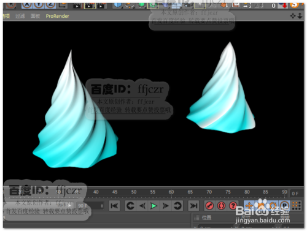Image resolution: width=307 pixels, height=231 pixels.
Task: Open keyframe selection question-mark icon
Action: 233,206
